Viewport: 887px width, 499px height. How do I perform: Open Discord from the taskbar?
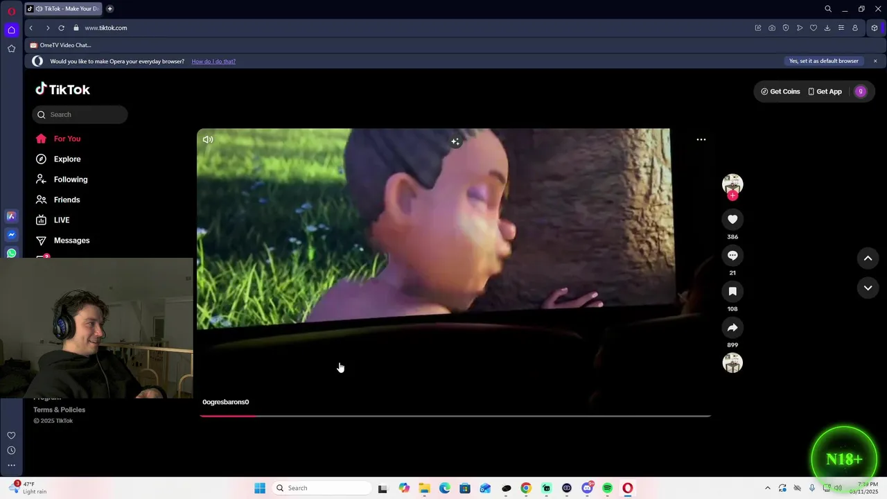588,488
